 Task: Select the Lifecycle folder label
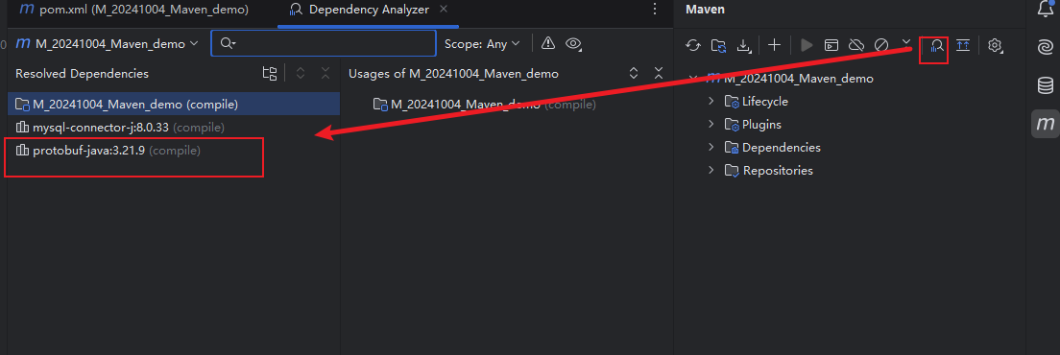(765, 102)
